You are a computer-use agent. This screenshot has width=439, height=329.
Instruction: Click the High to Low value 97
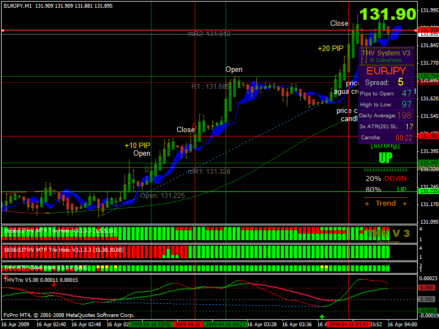pos(407,104)
